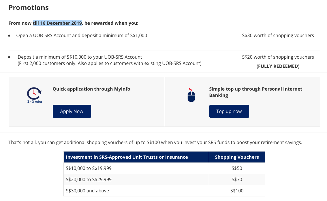Click 'Investment in SRS-Approved Unit Trusts' header cell
This screenshot has width=327, height=201.
click(136, 157)
